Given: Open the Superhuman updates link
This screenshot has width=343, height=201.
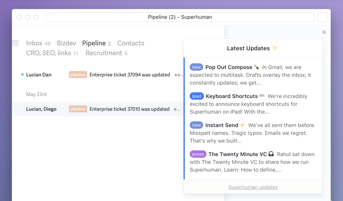Looking at the screenshot, I should click(x=253, y=187).
